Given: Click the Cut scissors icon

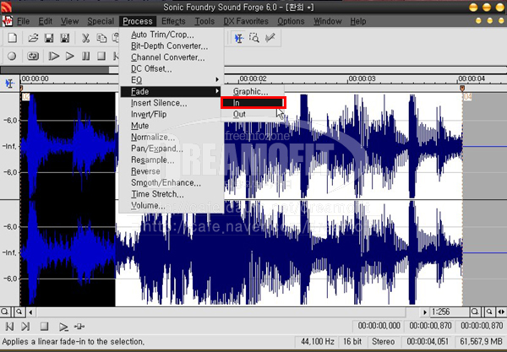Looking at the screenshot, I should click(85, 38).
